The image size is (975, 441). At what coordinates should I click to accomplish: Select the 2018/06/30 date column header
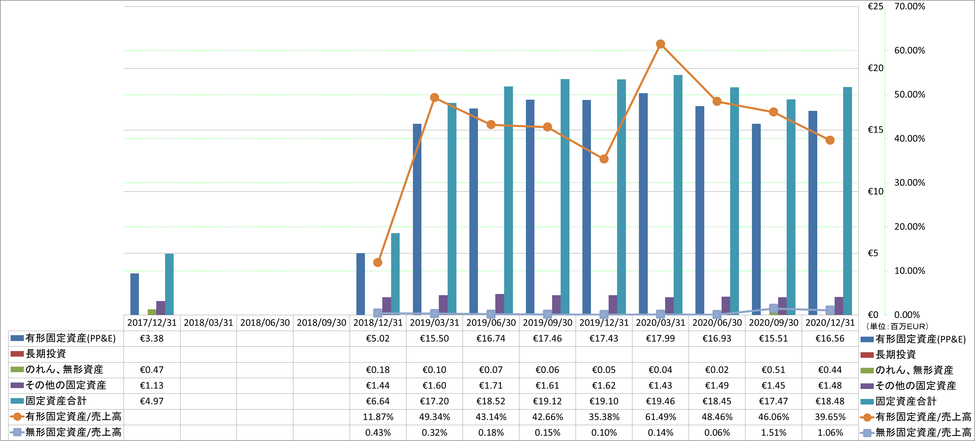[265, 323]
